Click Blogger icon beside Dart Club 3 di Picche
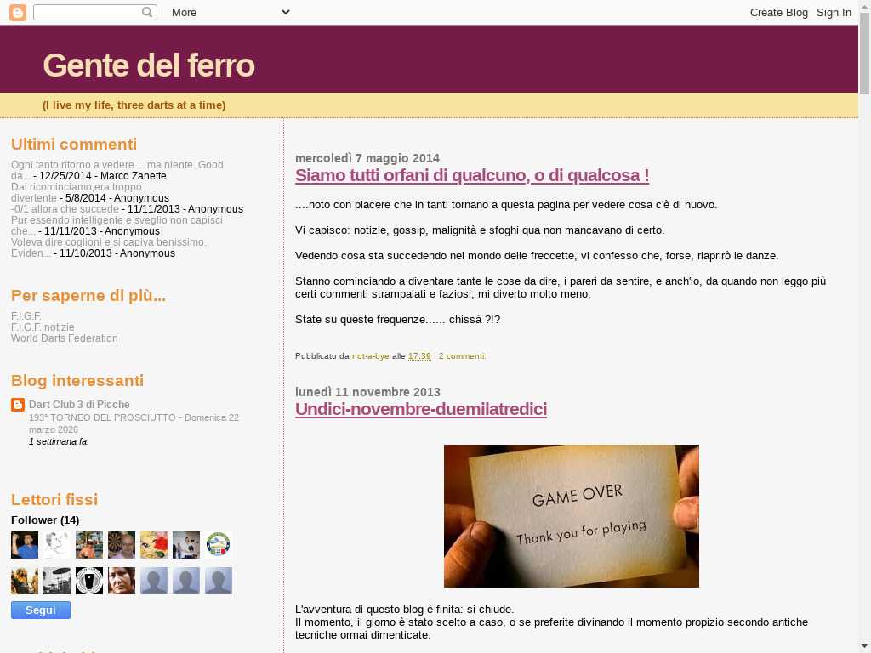 pyautogui.click(x=18, y=405)
